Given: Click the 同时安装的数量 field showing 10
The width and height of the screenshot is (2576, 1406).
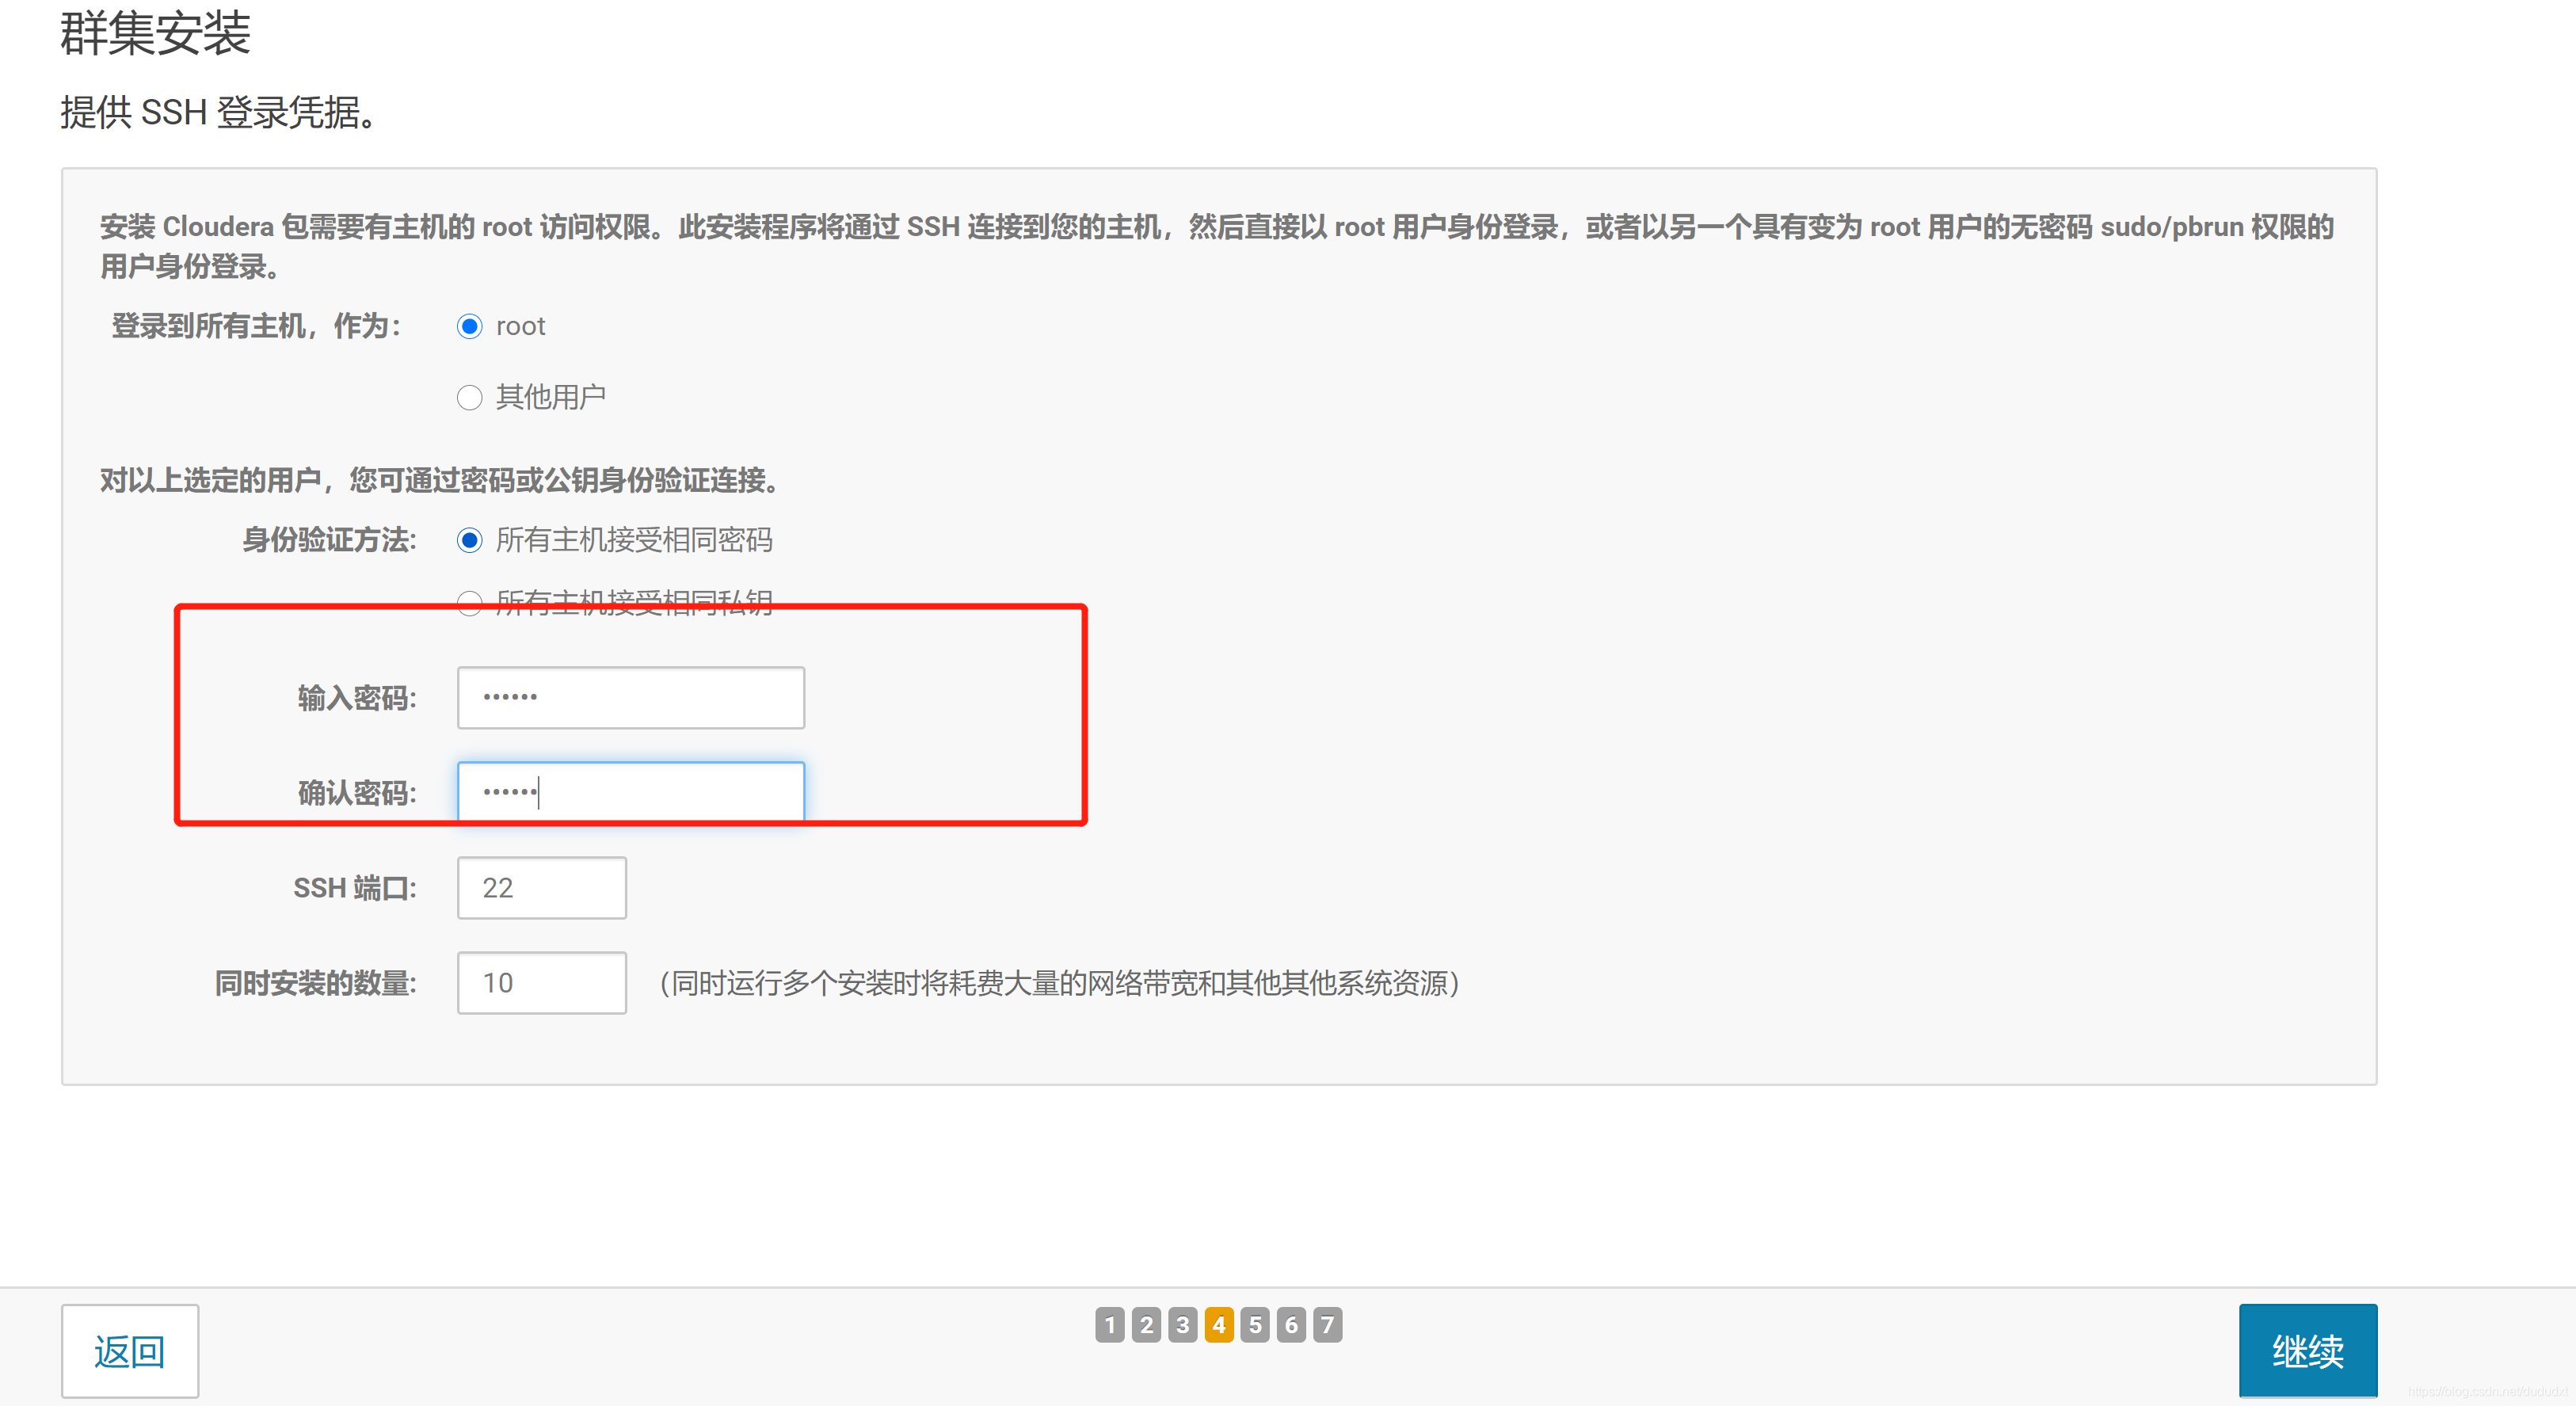Looking at the screenshot, I should tap(541, 983).
